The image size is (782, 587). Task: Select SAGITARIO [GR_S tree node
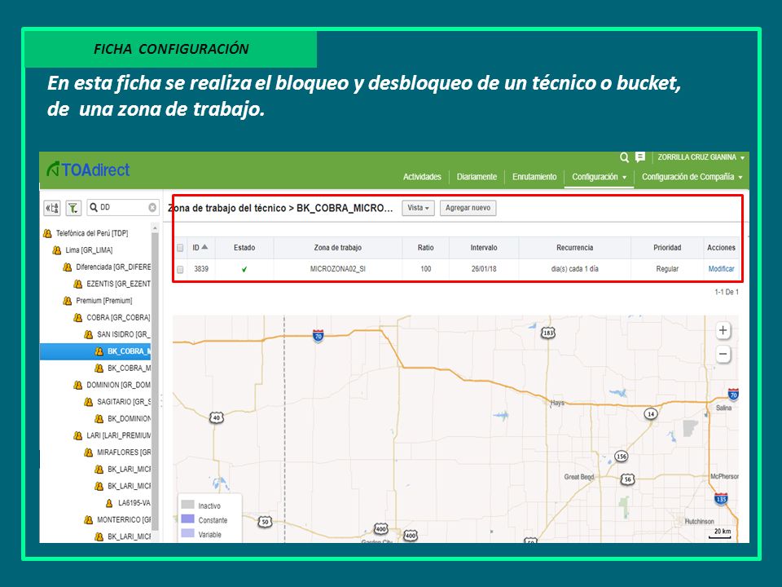pos(124,402)
